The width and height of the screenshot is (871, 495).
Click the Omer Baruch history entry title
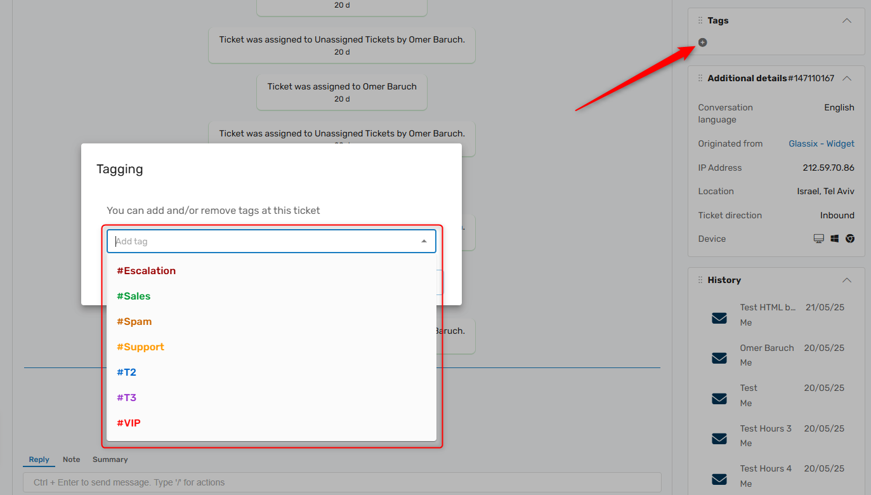tap(767, 348)
